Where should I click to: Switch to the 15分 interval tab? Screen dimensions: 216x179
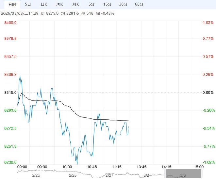click(x=107, y=4)
